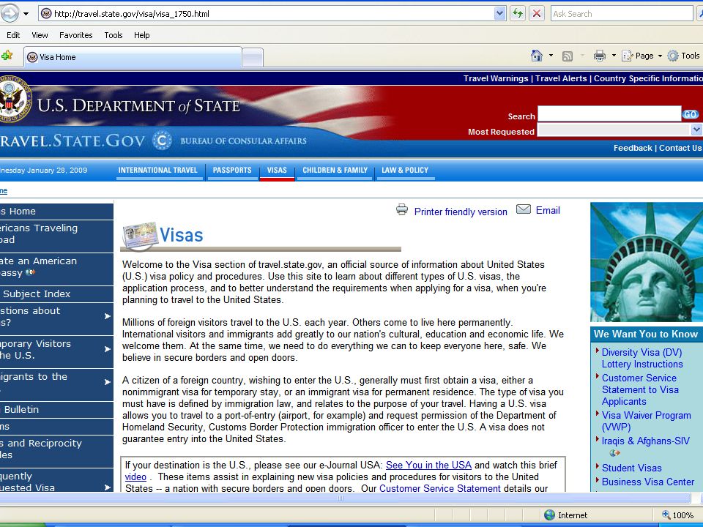Open the Subject Index sidebar item

56,294
